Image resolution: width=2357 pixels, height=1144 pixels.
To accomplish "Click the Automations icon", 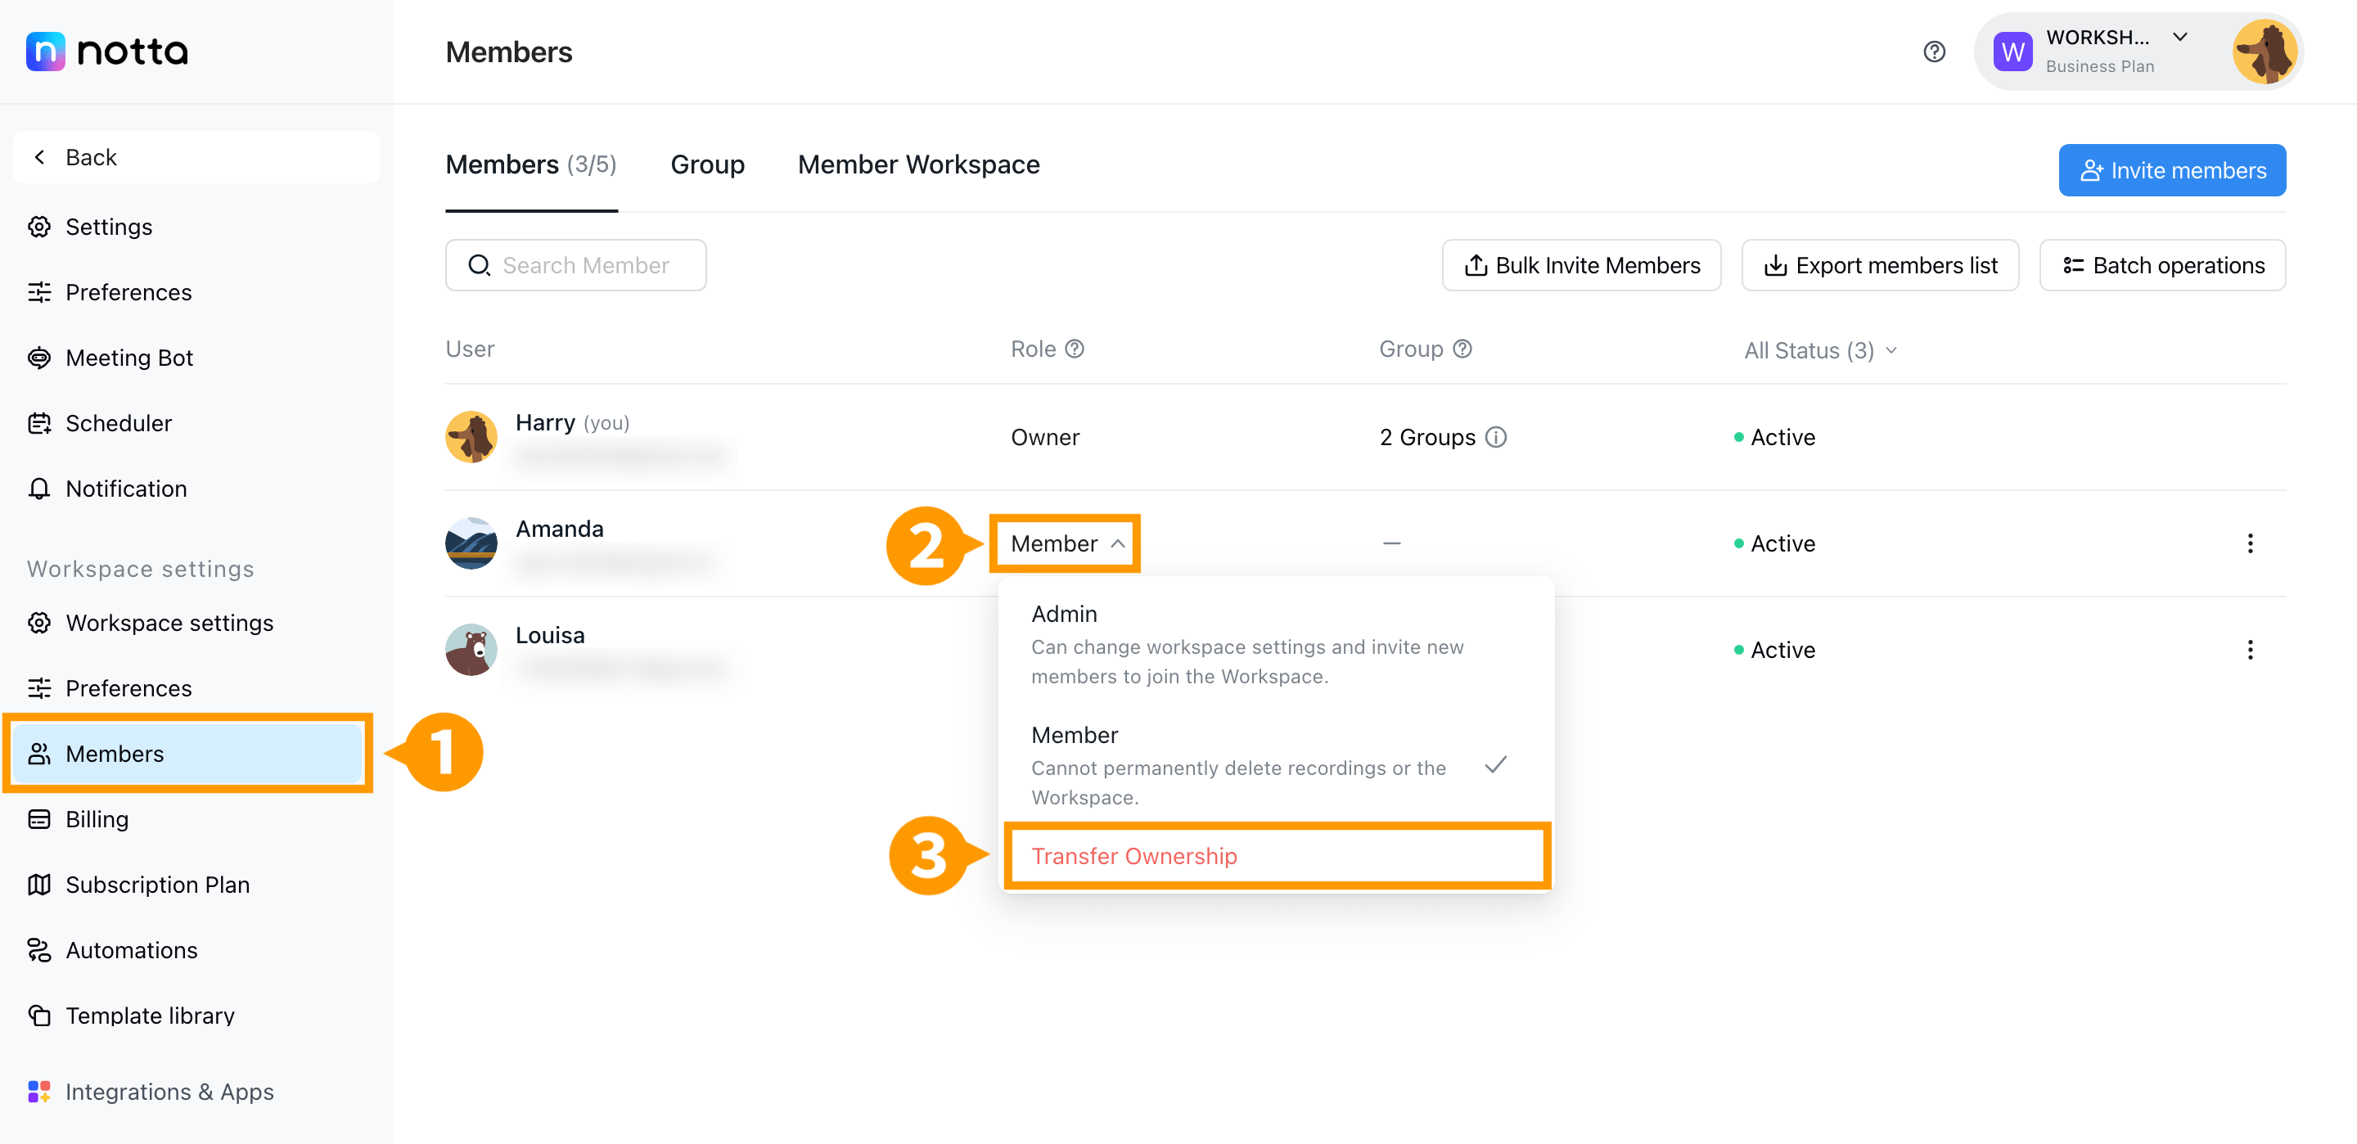I will (39, 950).
